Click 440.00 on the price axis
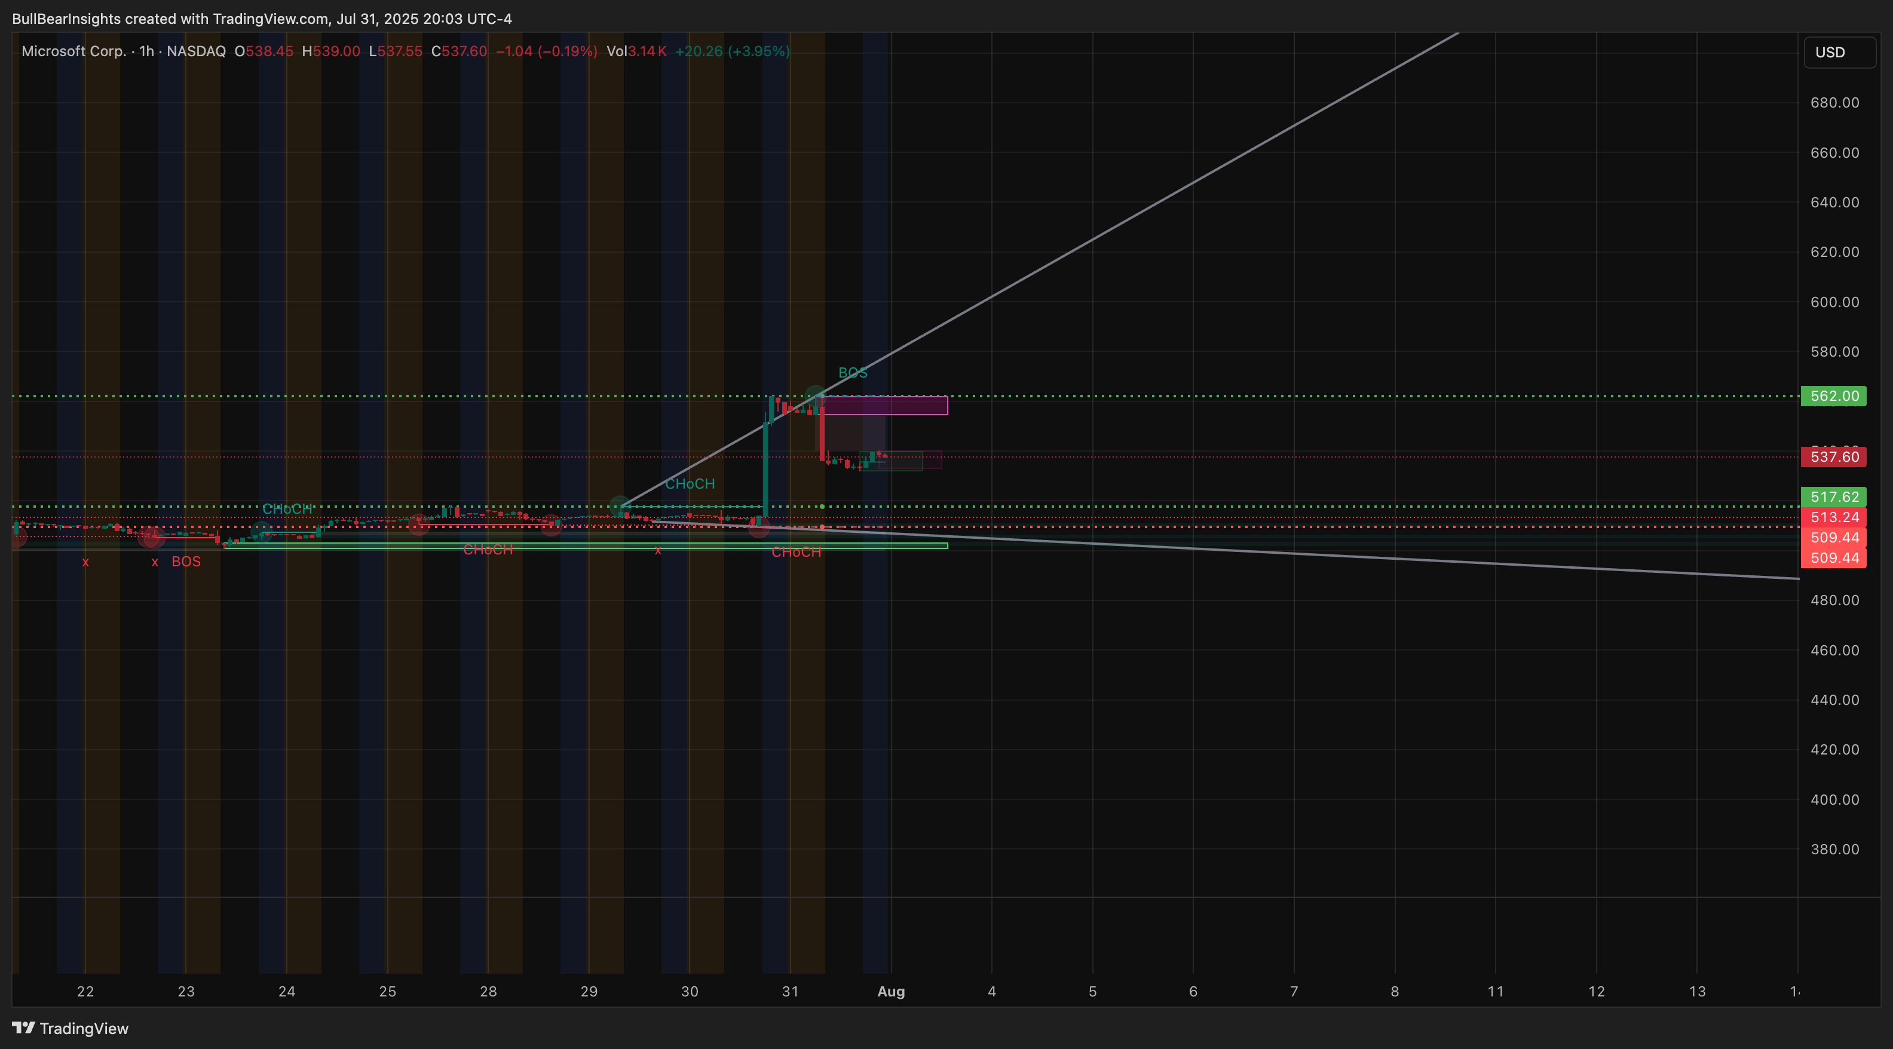This screenshot has width=1893, height=1049. tap(1834, 700)
